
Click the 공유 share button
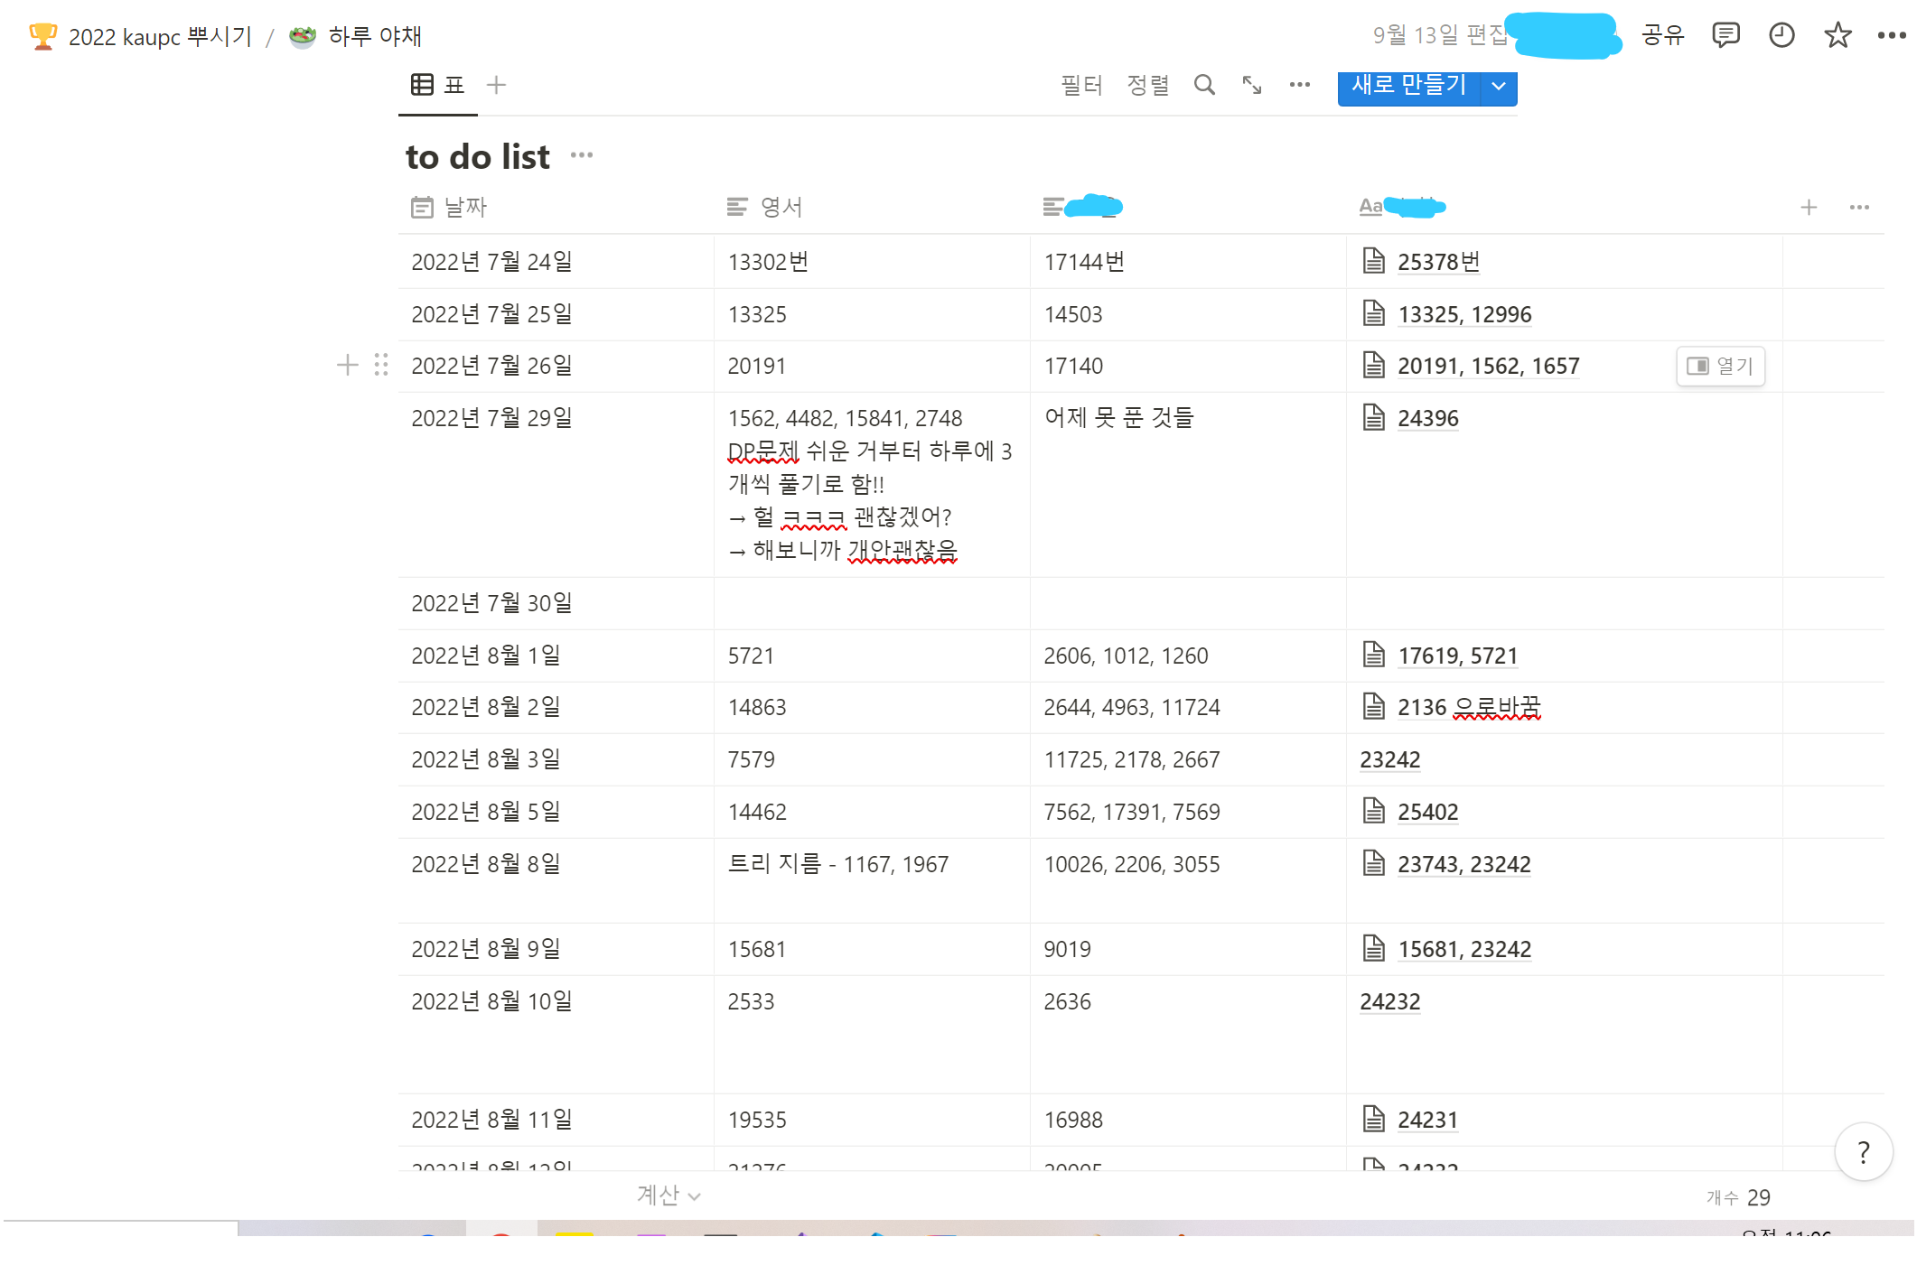[1662, 35]
